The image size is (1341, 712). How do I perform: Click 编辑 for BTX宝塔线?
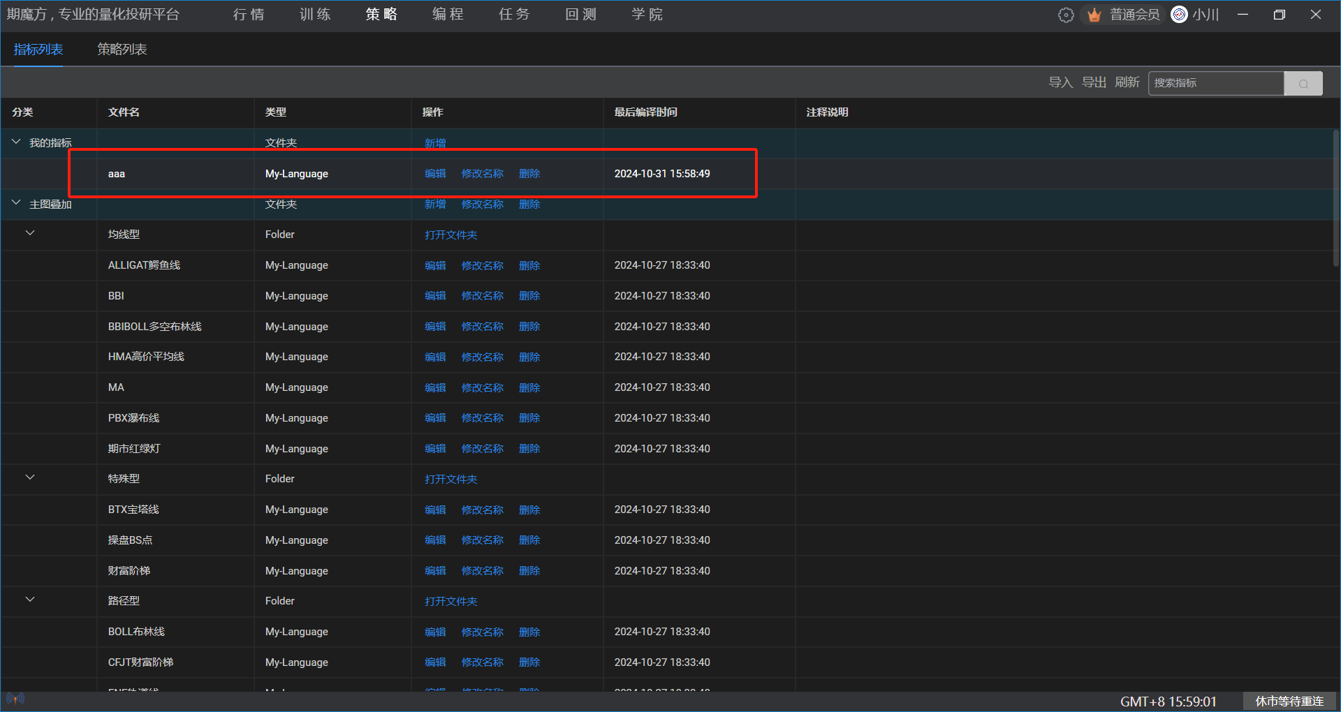coord(435,510)
